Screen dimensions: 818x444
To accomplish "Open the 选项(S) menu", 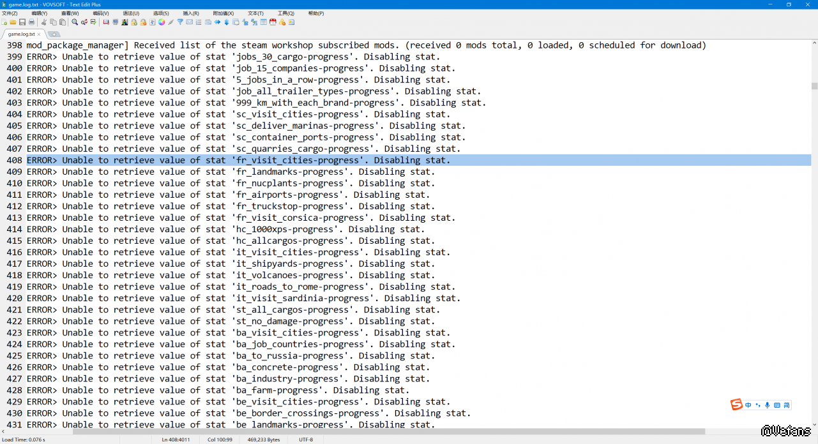I will 161,13.
